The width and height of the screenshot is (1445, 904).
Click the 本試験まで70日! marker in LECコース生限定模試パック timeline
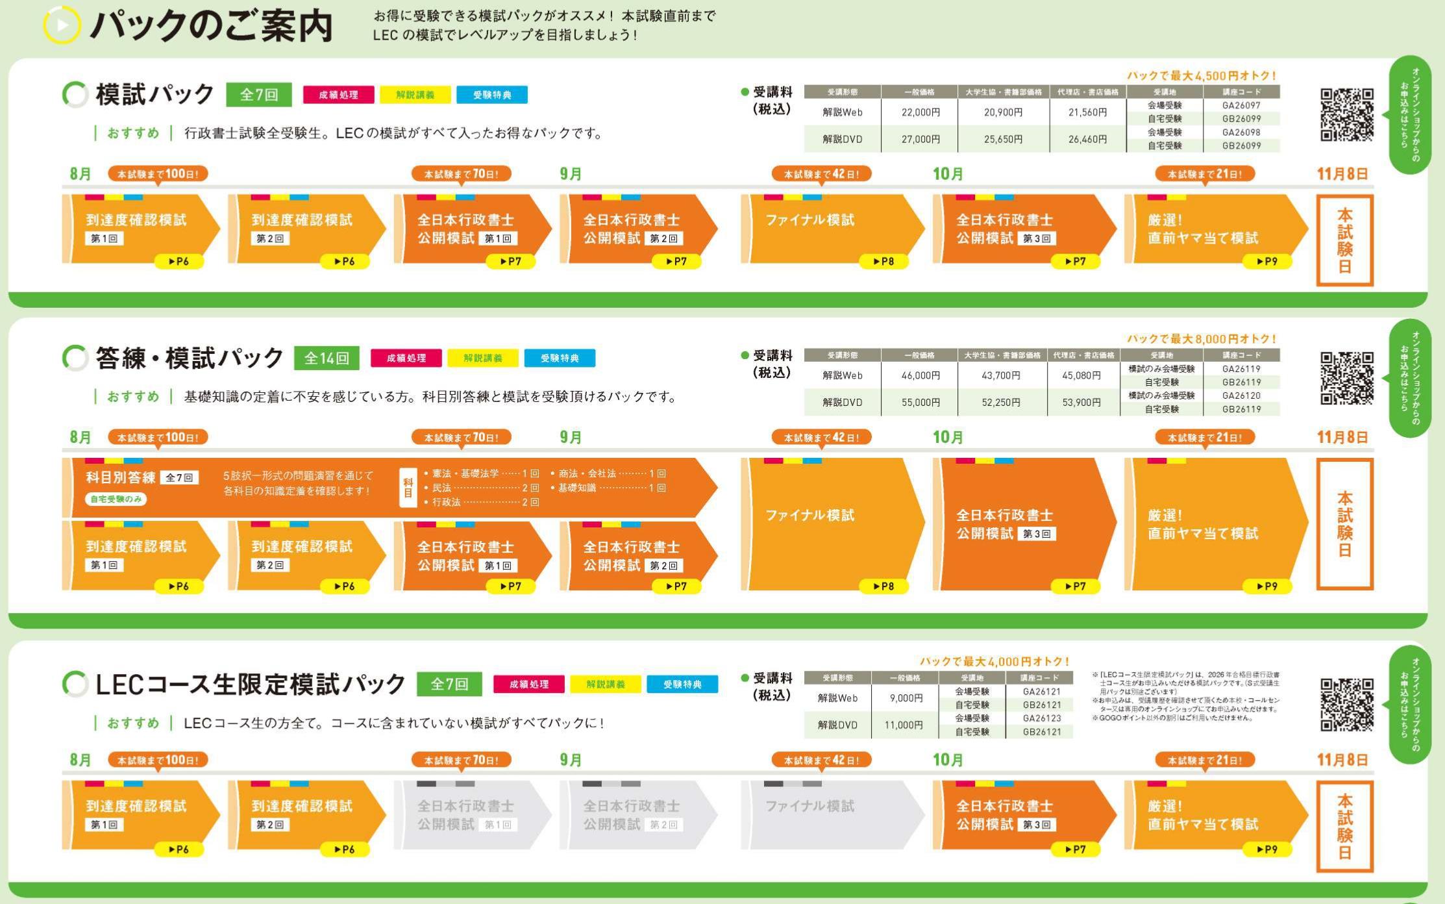[462, 760]
